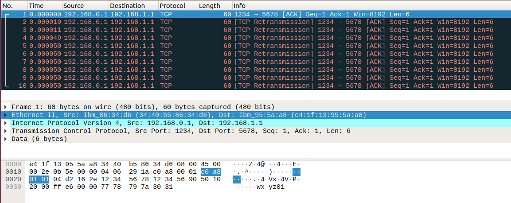The height and width of the screenshot is (203, 511).
Task: Click hex bytes 16 2e destination port
Action: point(88,180)
